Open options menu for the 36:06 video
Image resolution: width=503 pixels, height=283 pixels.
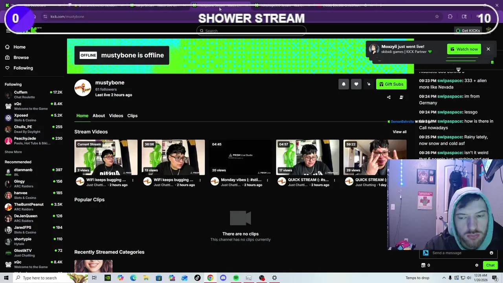tap(200, 180)
